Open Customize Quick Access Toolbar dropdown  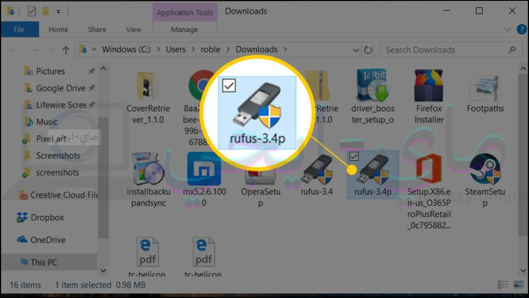(58, 12)
